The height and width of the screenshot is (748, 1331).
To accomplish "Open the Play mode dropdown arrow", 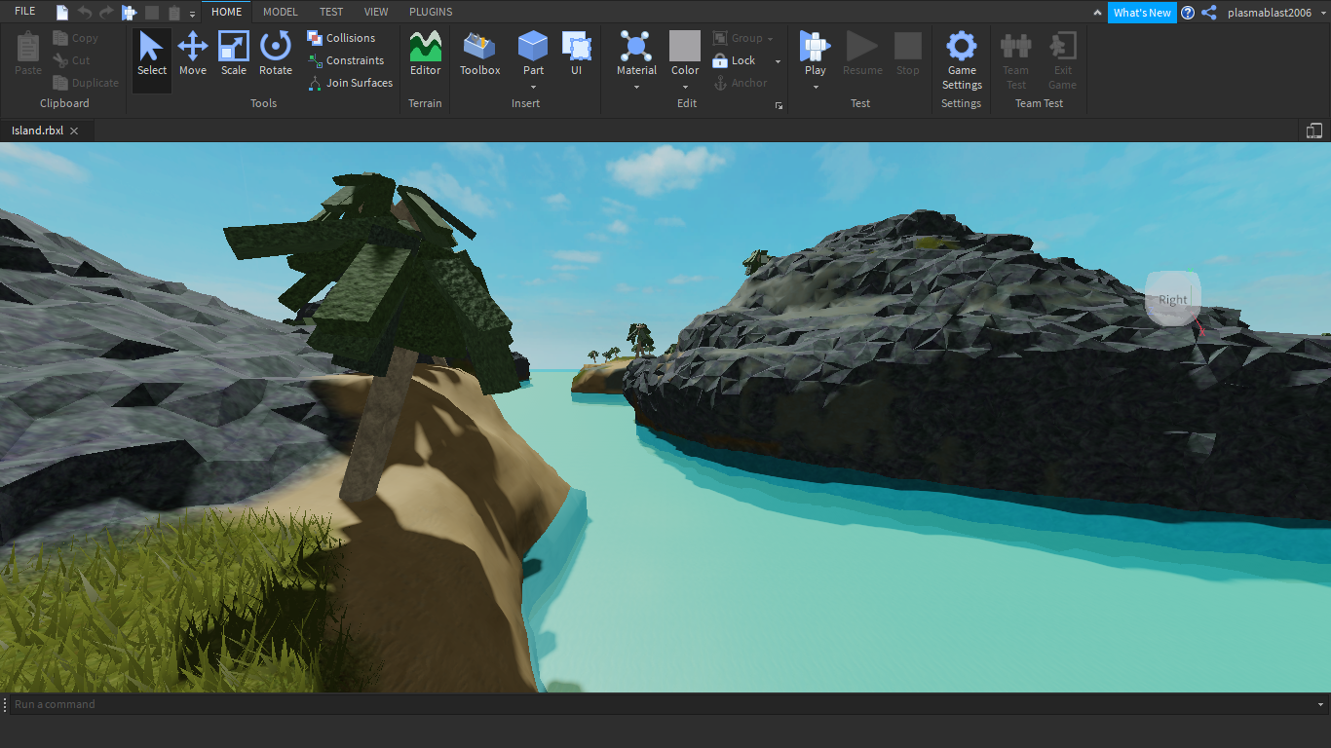I will coord(815,87).
